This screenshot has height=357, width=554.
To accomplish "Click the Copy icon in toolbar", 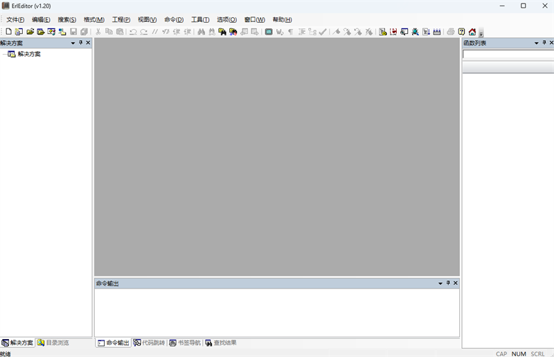I will tap(109, 32).
